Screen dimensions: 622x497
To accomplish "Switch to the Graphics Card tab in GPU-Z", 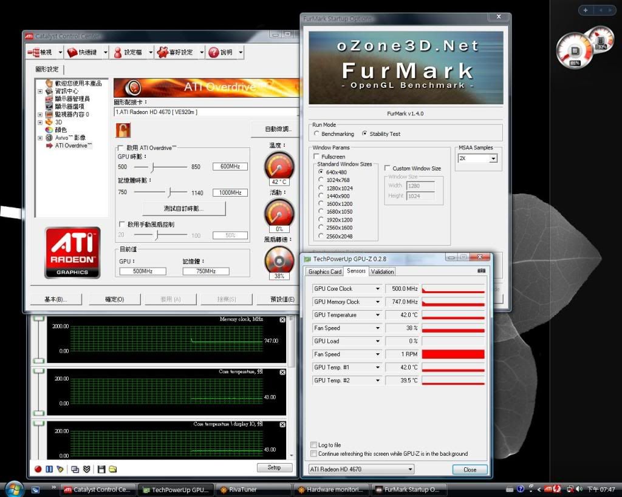I will tap(325, 271).
